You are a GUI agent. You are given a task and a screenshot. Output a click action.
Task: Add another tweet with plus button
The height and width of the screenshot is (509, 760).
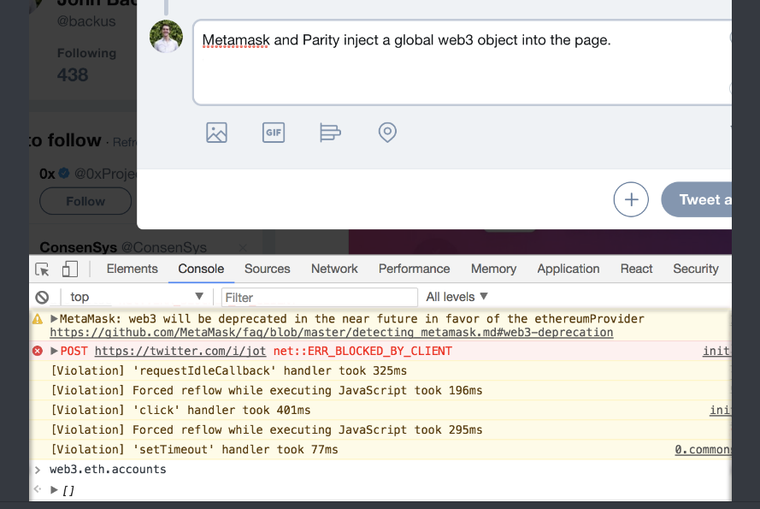(631, 199)
